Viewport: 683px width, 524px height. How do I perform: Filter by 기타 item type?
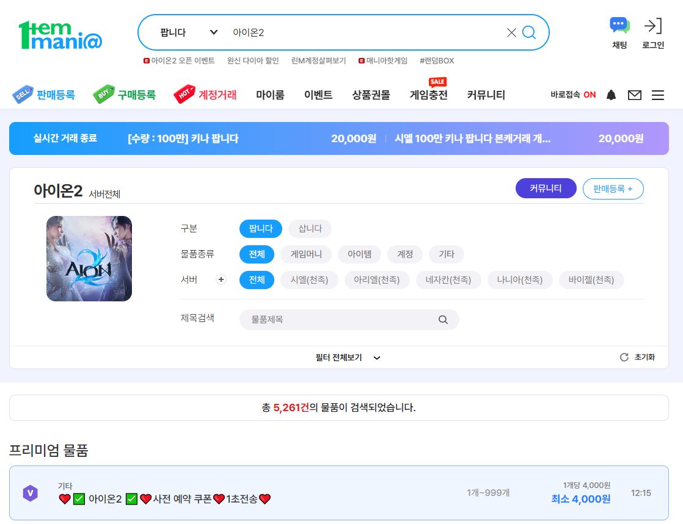pyautogui.click(x=446, y=254)
